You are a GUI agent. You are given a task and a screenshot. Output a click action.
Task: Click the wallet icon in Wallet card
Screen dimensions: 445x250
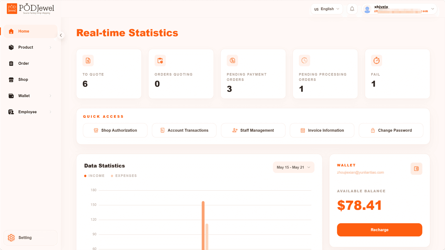click(x=416, y=169)
